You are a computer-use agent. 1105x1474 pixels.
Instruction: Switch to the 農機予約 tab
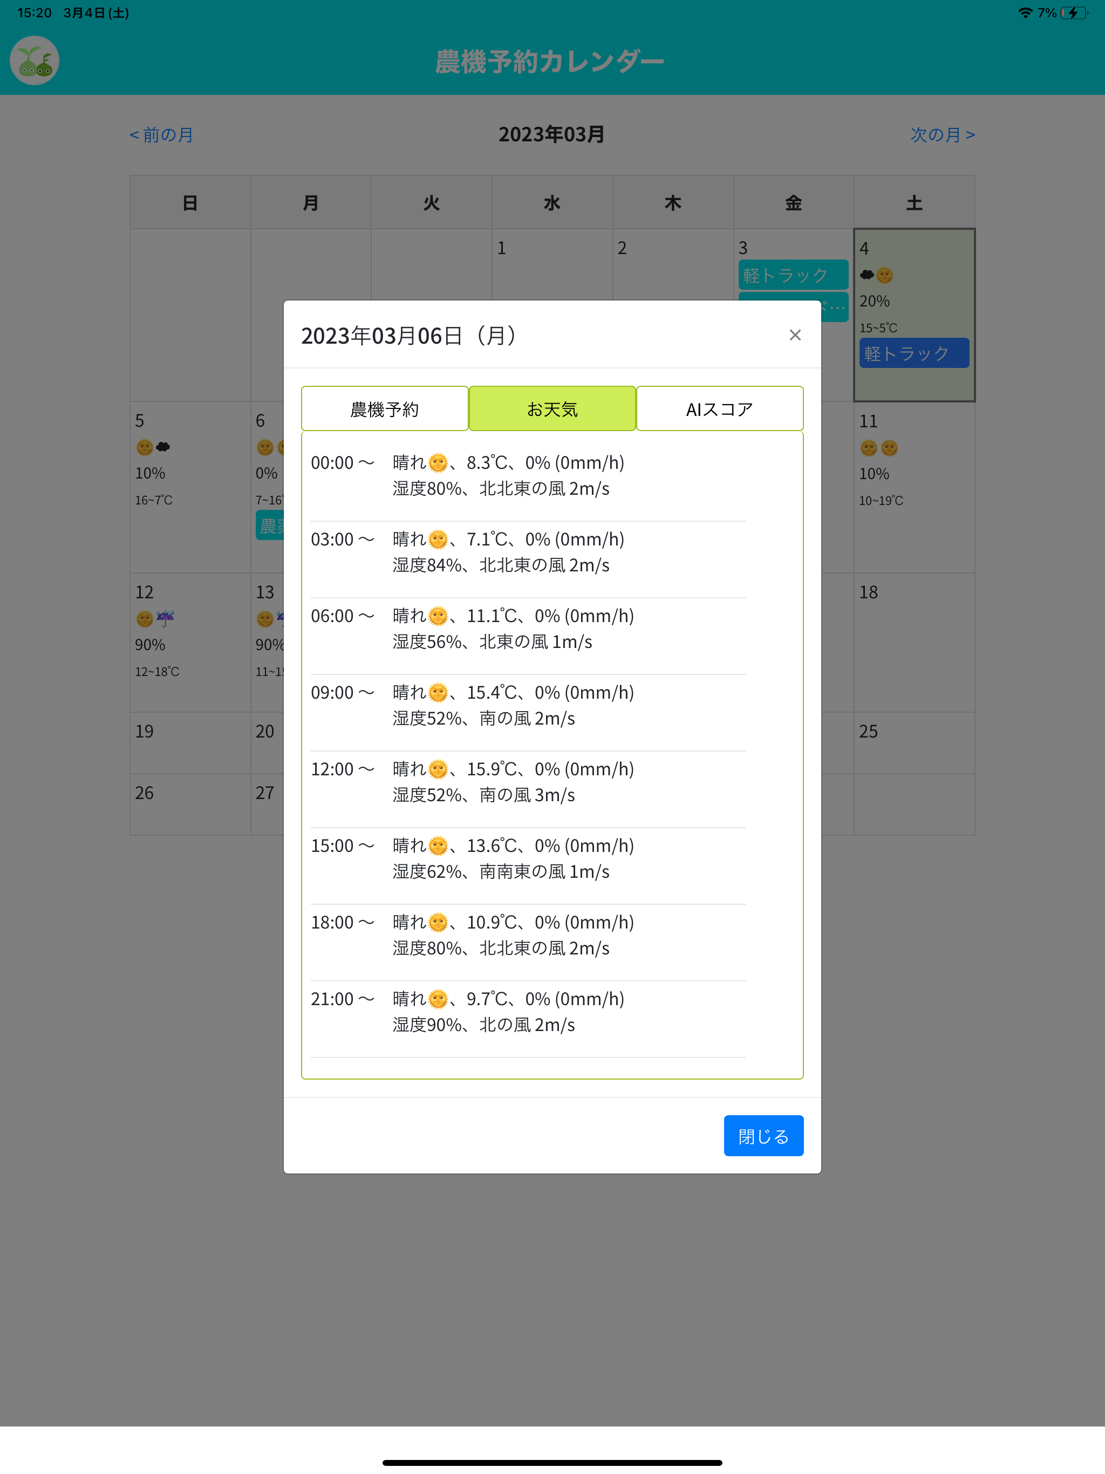(385, 409)
